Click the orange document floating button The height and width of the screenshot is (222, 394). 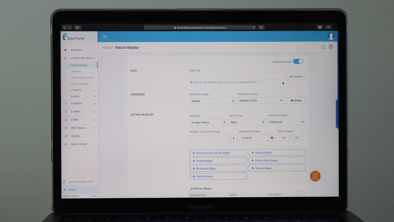[315, 176]
